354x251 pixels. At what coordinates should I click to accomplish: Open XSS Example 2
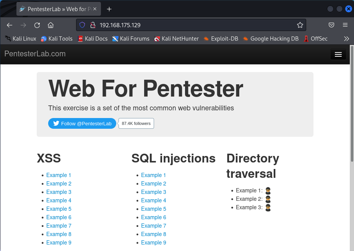(59, 184)
